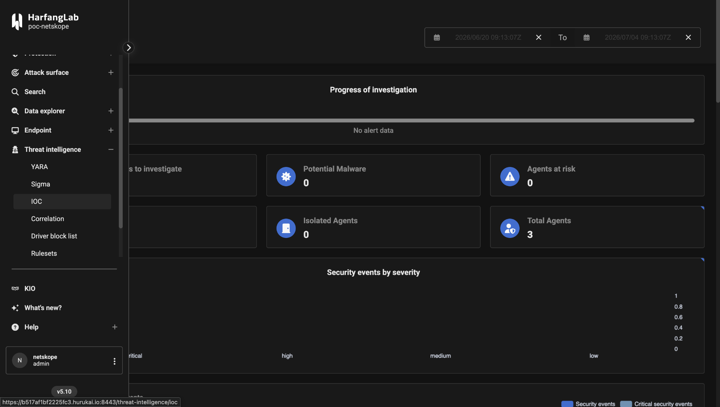
Task: Click the Isolated Agents card title
Action: 330,221
